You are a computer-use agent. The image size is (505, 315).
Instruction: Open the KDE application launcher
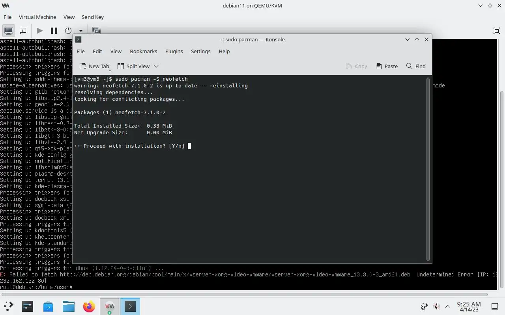(x=9, y=306)
